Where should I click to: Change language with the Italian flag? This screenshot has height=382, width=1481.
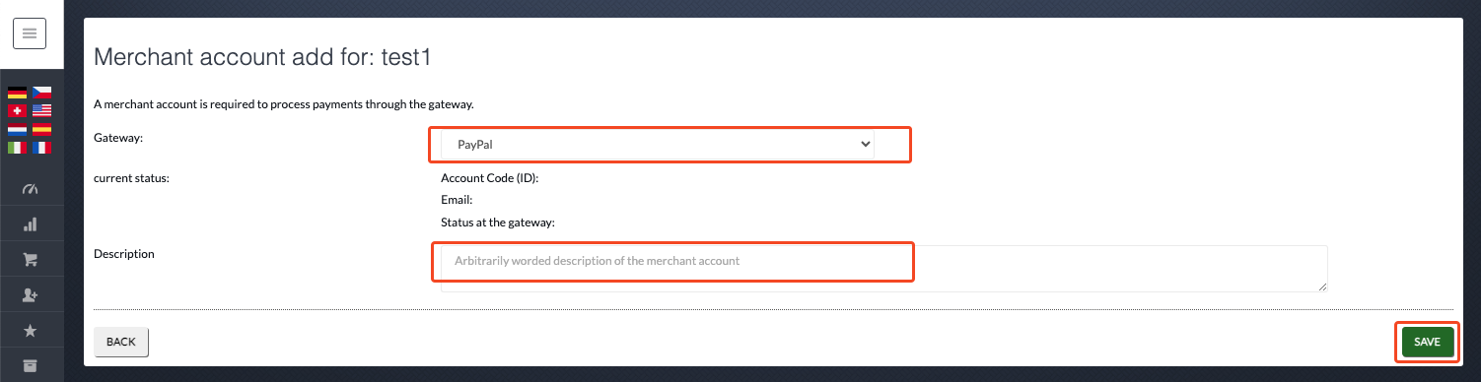(x=17, y=148)
